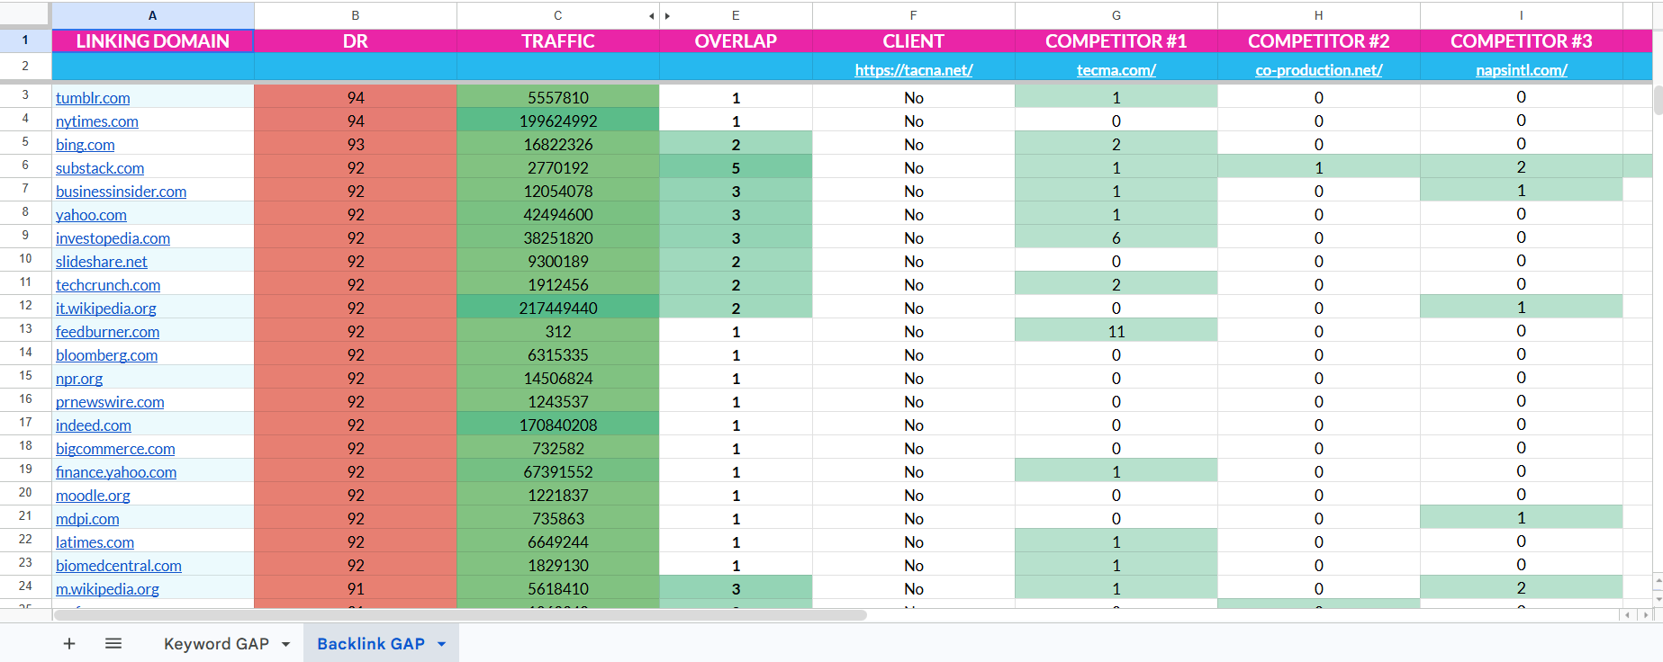The image size is (1663, 662).
Task: Select the OVERLAP header cell
Action: (736, 41)
